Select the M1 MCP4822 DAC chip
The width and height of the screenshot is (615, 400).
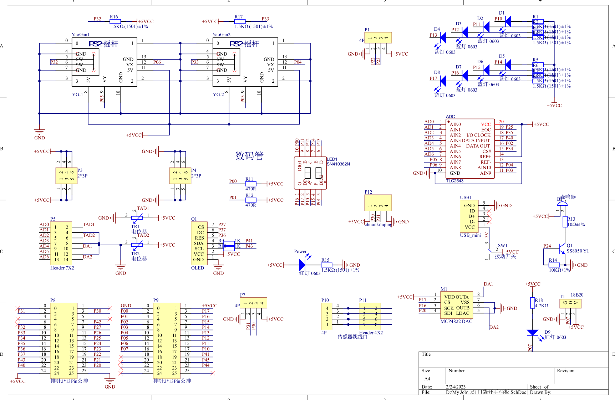pos(457,306)
